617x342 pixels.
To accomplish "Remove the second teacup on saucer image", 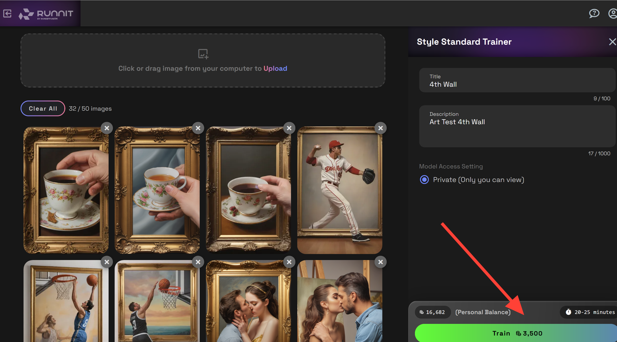I will click(x=198, y=128).
